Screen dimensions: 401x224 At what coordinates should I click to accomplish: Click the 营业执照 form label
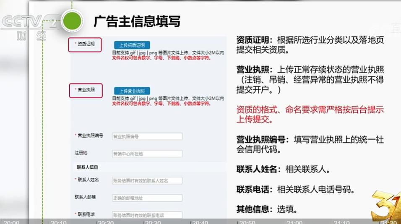(86, 90)
